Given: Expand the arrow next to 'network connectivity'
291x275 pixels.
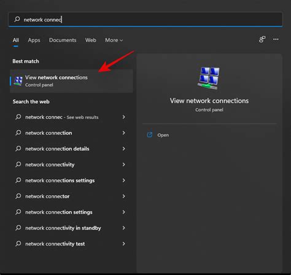Looking at the screenshot, I should pyautogui.click(x=123, y=165).
